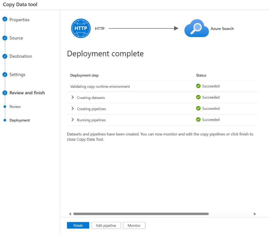
Task: Click the Edit pipeline button
Action: tap(106, 225)
